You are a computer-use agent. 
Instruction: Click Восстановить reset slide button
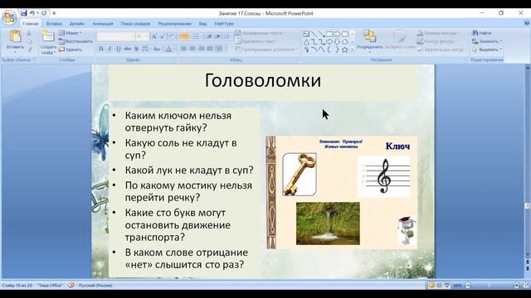click(x=76, y=41)
